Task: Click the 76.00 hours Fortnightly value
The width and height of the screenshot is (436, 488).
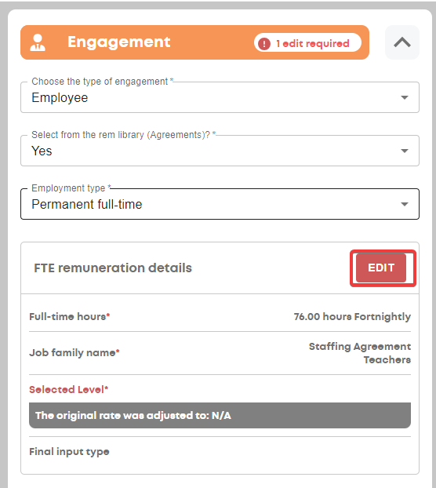Action: click(x=352, y=317)
